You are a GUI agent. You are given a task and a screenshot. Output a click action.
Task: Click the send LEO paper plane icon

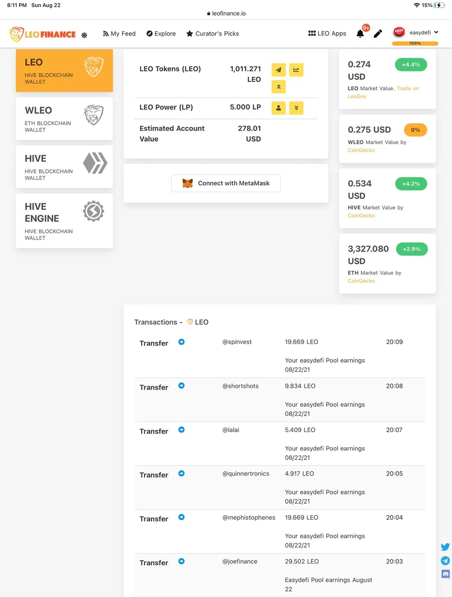(278, 70)
